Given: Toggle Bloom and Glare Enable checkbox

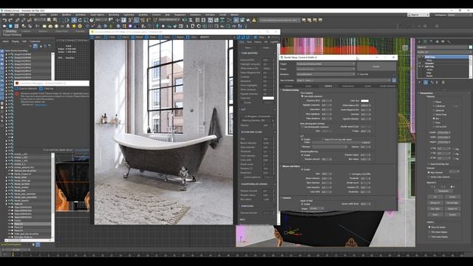Looking at the screenshot, I should tap(302, 169).
